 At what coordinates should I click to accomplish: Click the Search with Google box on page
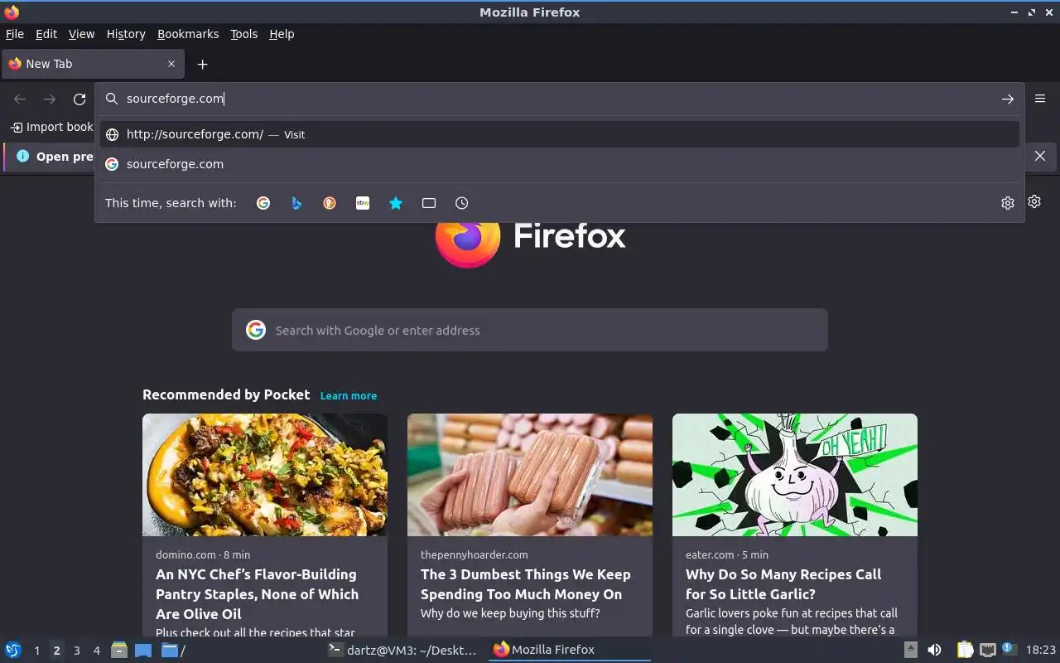(x=530, y=330)
